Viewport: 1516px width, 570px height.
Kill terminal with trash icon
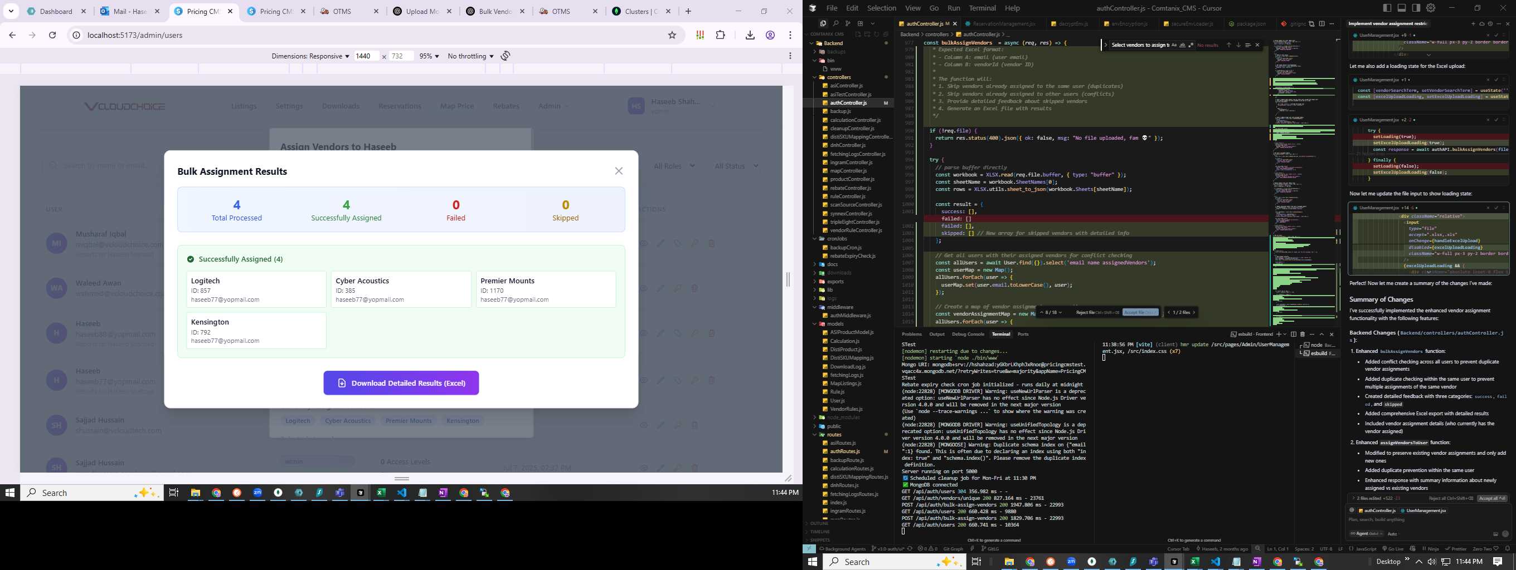pyautogui.click(x=1303, y=335)
